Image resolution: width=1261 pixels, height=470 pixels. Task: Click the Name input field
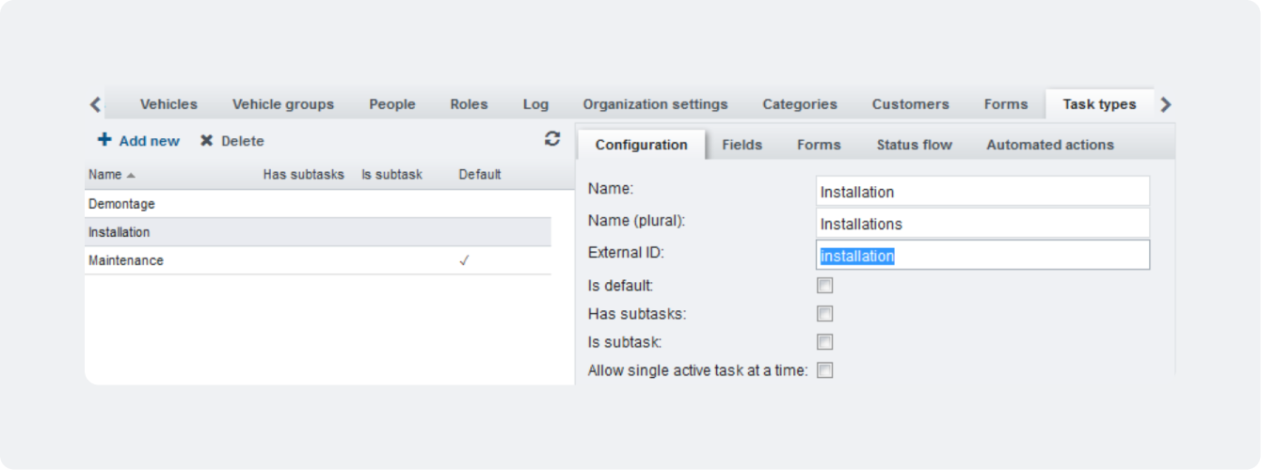point(982,191)
